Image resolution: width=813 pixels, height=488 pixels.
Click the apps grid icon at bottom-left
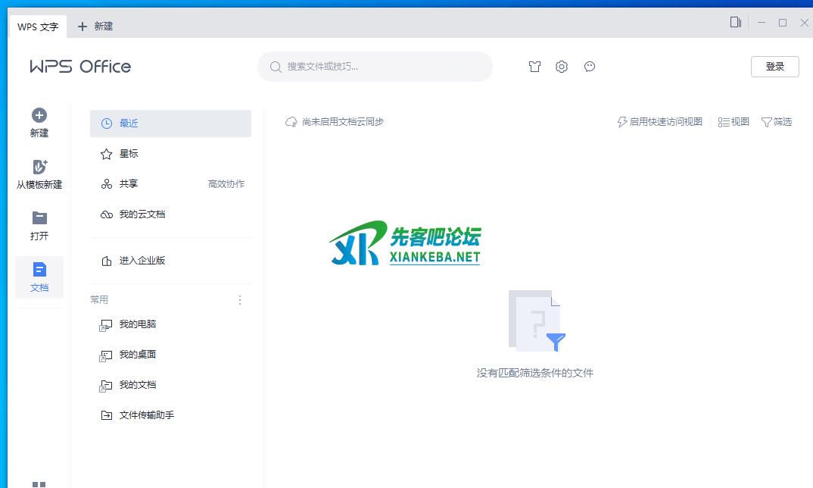[x=39, y=483]
